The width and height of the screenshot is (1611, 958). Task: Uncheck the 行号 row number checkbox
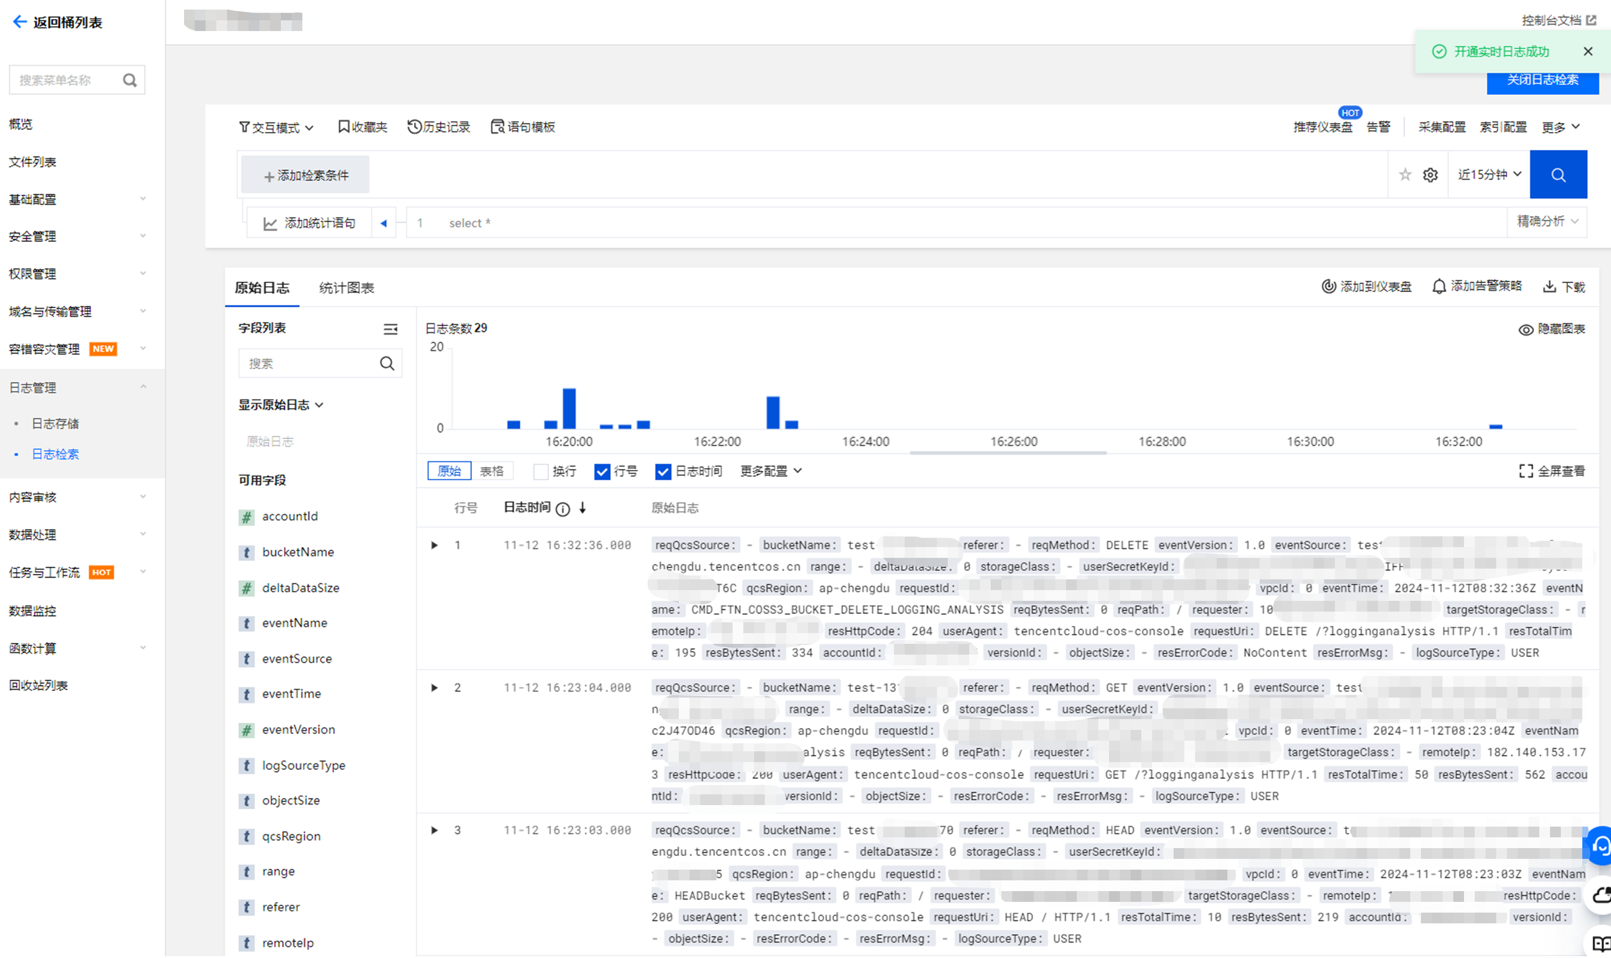click(x=602, y=472)
